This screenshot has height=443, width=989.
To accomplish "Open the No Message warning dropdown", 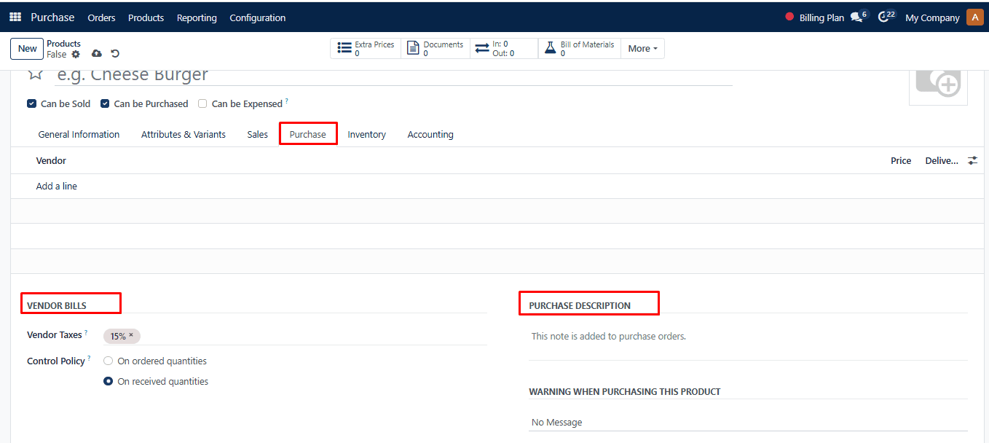I will click(x=748, y=422).
